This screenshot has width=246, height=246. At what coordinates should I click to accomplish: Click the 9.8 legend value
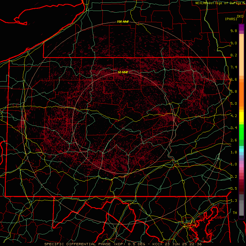click(234, 31)
